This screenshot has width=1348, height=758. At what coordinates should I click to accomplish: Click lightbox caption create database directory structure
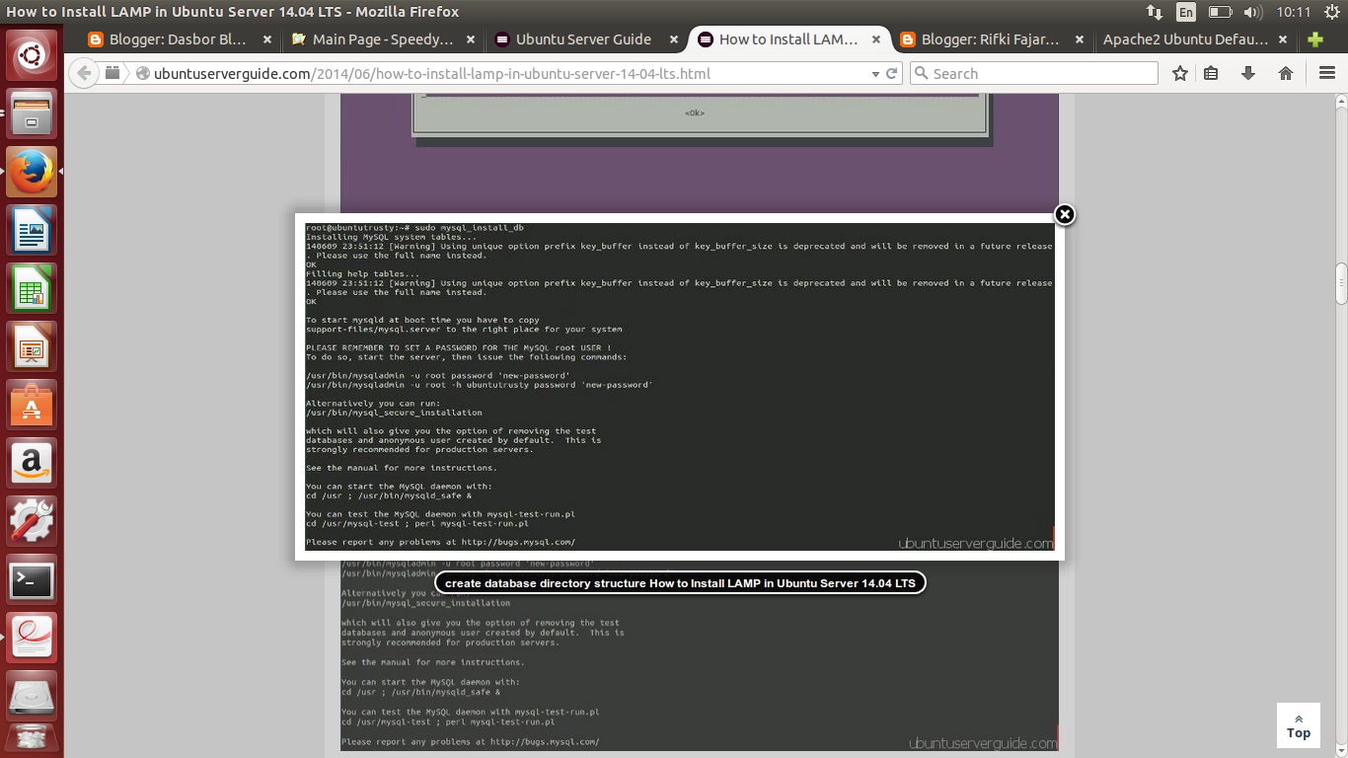[680, 583]
